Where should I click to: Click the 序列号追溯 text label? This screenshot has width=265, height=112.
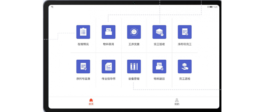pos(83,79)
